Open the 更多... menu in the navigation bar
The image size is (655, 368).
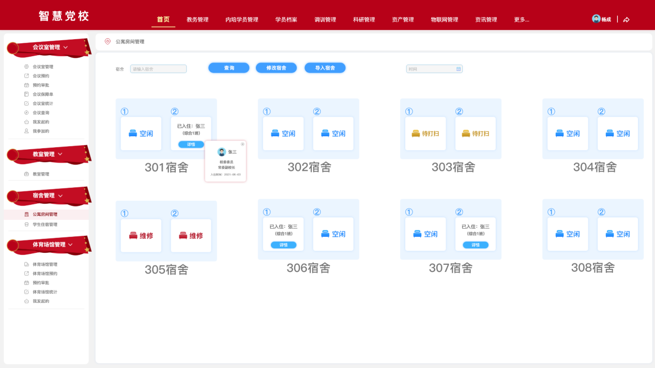pos(521,20)
